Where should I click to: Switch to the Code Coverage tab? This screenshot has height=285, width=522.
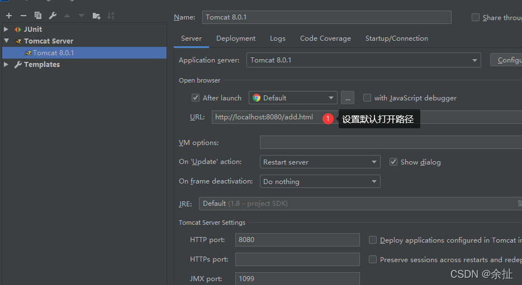click(x=325, y=38)
